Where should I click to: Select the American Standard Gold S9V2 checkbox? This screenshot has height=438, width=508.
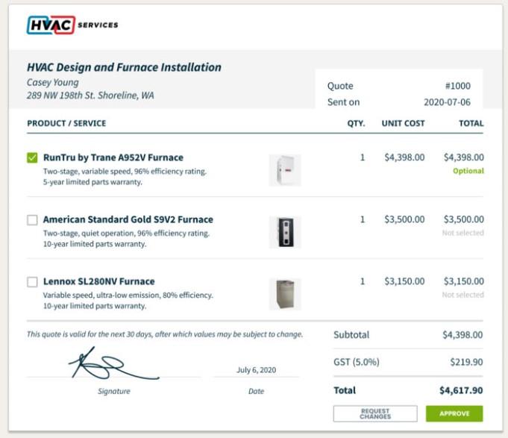32,220
